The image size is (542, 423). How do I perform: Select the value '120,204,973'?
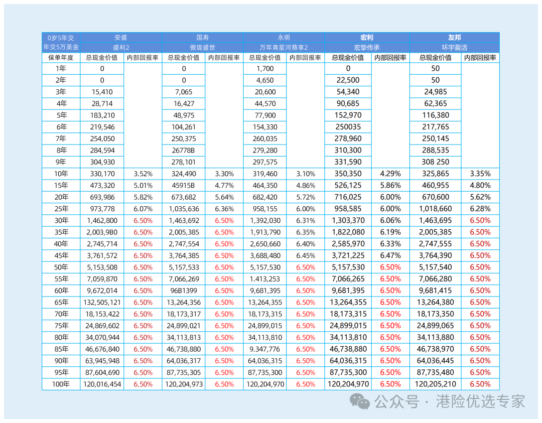click(184, 385)
